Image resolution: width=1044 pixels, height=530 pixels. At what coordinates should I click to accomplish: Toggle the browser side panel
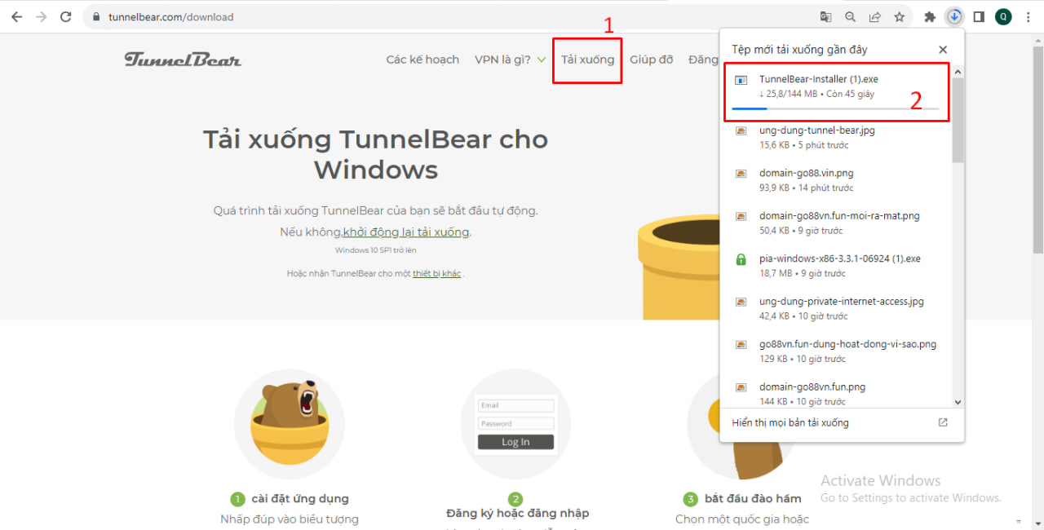tap(979, 16)
